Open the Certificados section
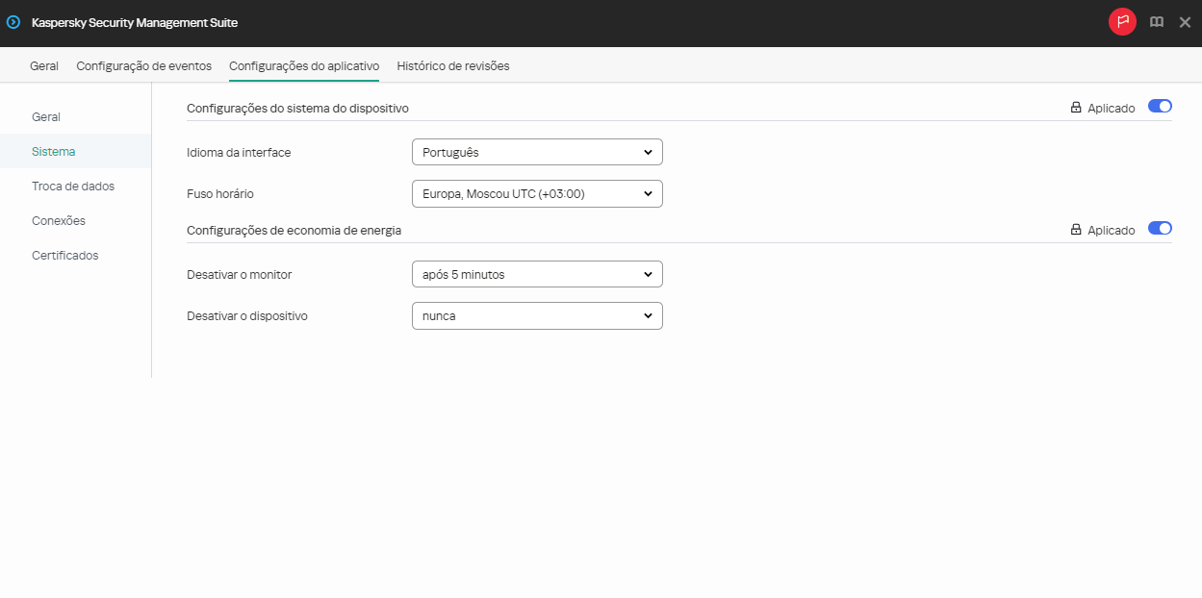The height and width of the screenshot is (598, 1202). click(64, 255)
